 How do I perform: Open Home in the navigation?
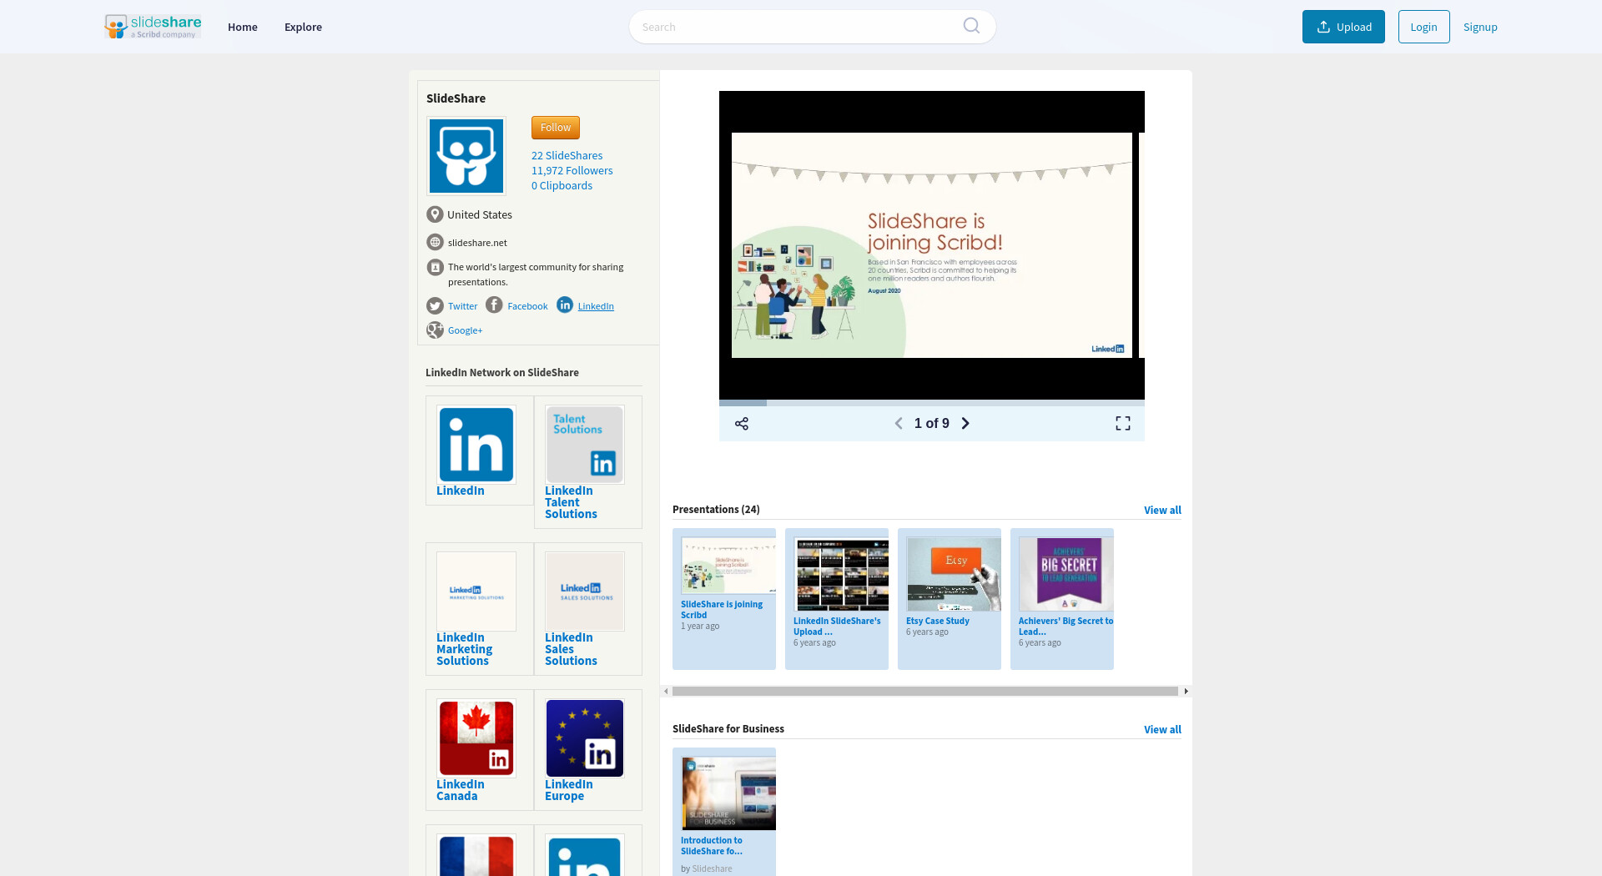(x=243, y=27)
